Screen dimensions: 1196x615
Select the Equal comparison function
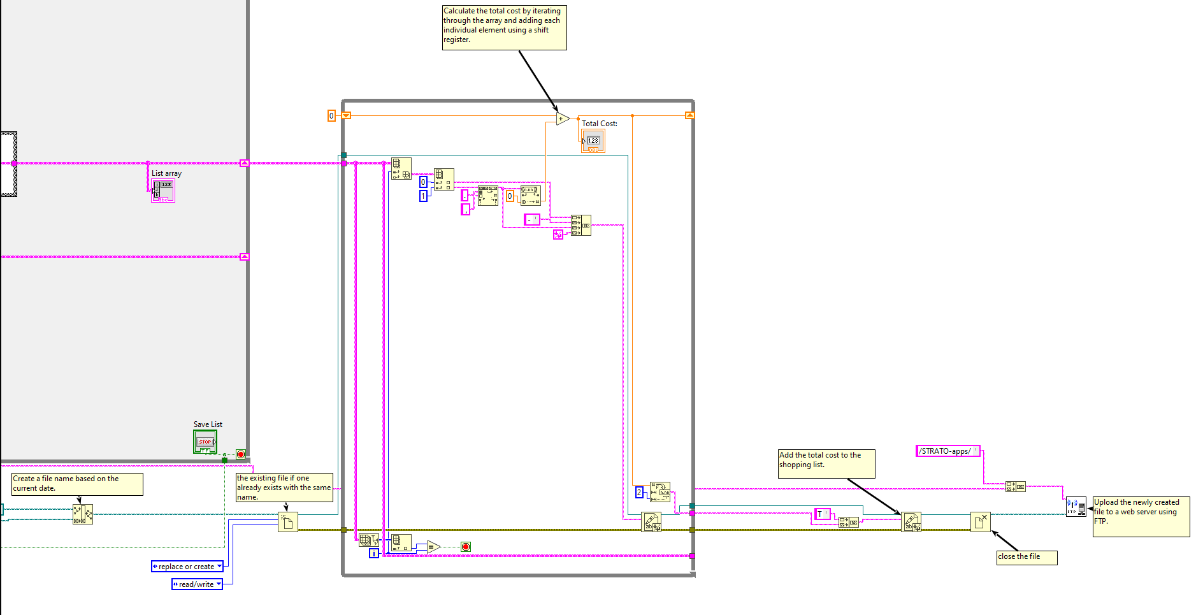pyautogui.click(x=433, y=547)
